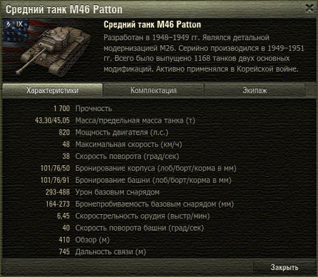Image resolution: width=318 pixels, height=277 pixels.
Task: Click the Максимальная скорость value 48
Action: click(x=66, y=144)
